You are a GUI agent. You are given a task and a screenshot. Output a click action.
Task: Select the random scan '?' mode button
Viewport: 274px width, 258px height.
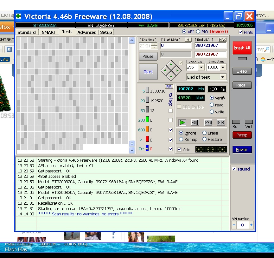click(x=208, y=123)
